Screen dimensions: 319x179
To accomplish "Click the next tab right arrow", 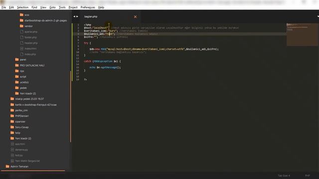I will [77, 16].
